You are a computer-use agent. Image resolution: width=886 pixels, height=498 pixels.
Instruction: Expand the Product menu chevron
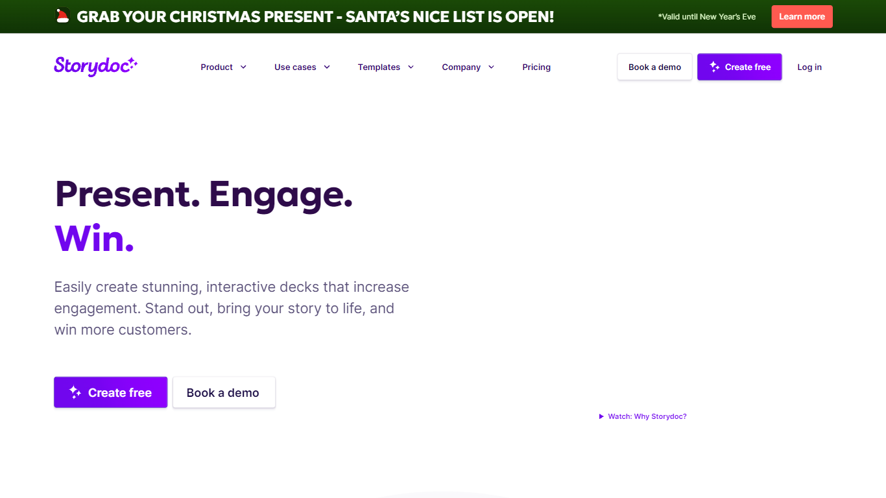tap(243, 67)
